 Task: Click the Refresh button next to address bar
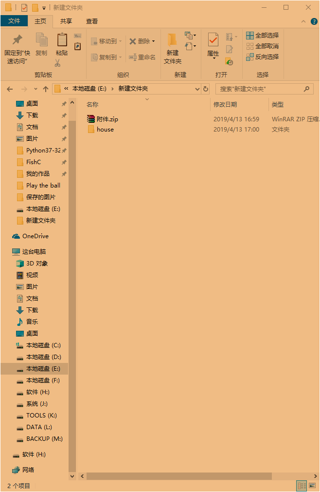[206, 89]
